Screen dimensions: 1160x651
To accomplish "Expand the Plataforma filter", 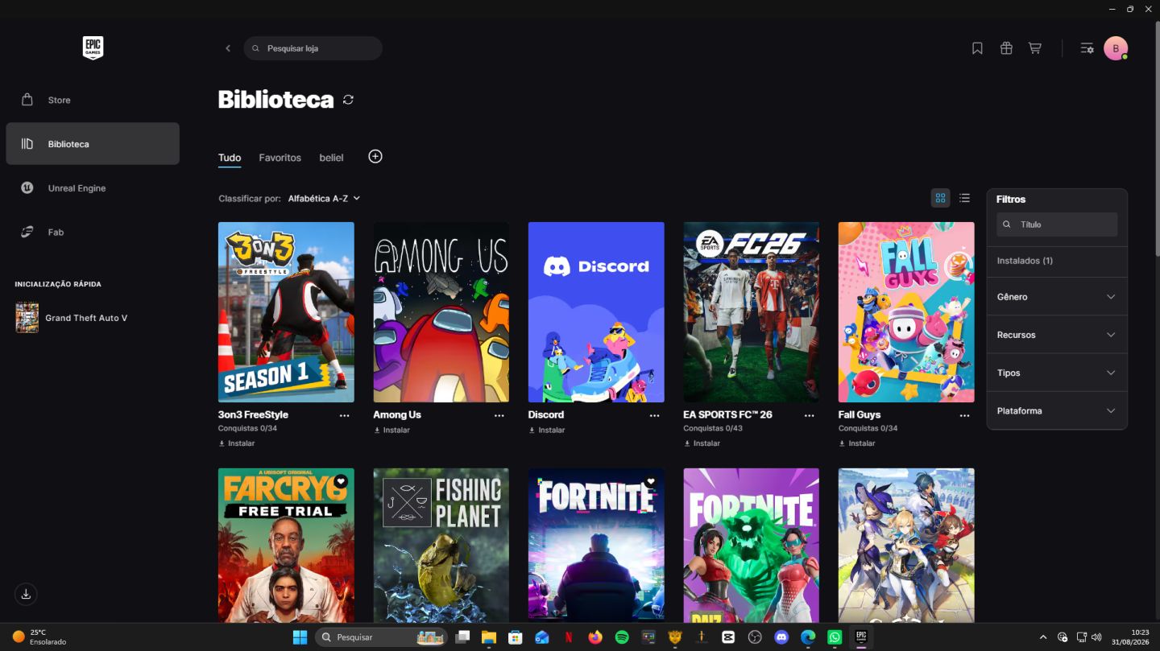I will (x=1057, y=410).
